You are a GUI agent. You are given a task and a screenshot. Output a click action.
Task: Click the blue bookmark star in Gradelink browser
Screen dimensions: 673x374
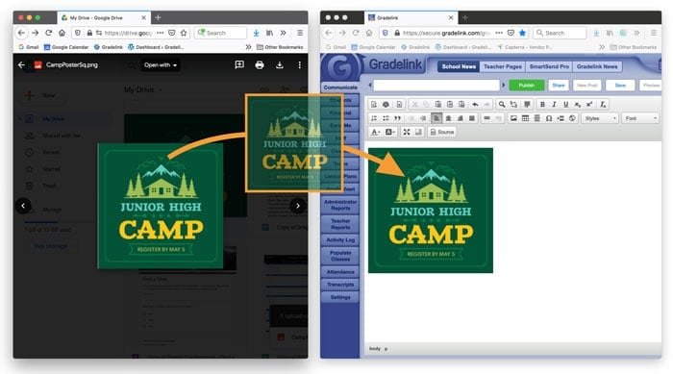(522, 33)
